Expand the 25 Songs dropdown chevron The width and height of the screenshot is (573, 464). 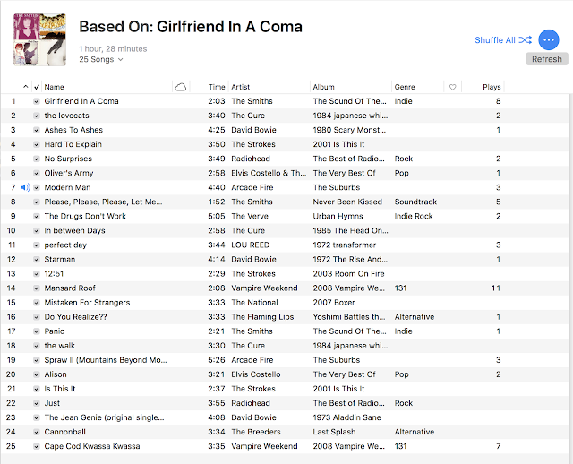121,59
